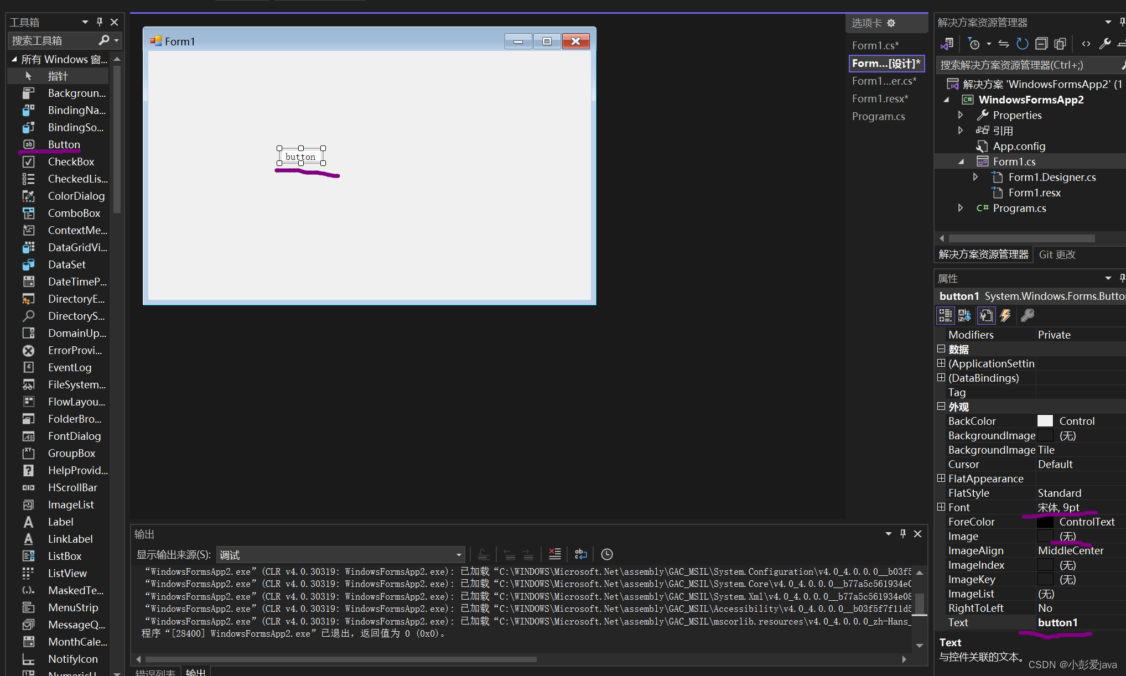Expand Form1.Designer.cs tree node
The image size is (1126, 676).
pyautogui.click(x=975, y=177)
